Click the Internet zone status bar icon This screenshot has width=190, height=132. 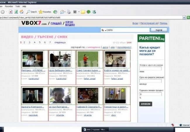(x=181, y=125)
